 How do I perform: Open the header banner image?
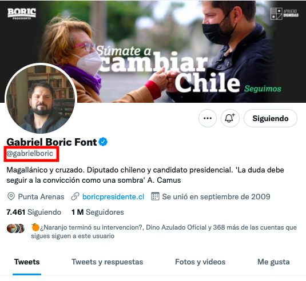[x=153, y=51]
